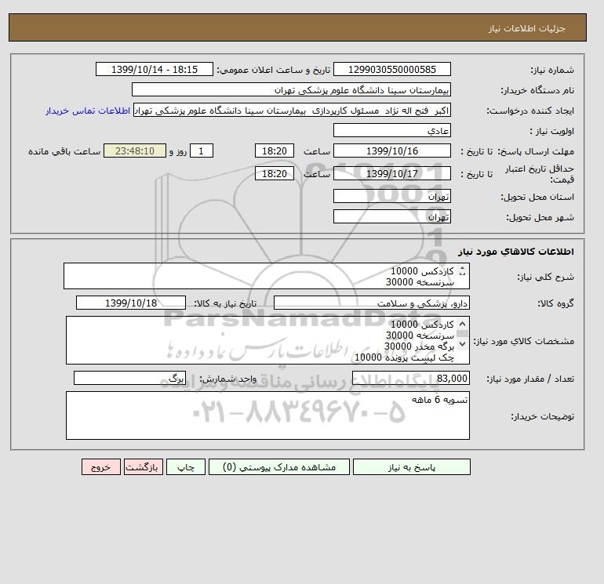Screen dimensions: 604x584
Task: Select سرنسخه 30000 in the specifications list
Action: pyautogui.click(x=420, y=336)
